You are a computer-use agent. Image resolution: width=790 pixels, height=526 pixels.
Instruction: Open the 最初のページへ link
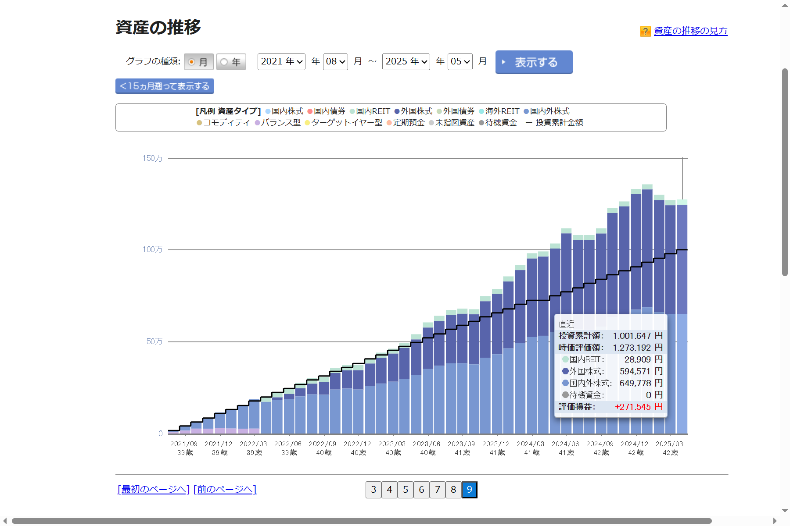pyautogui.click(x=154, y=489)
